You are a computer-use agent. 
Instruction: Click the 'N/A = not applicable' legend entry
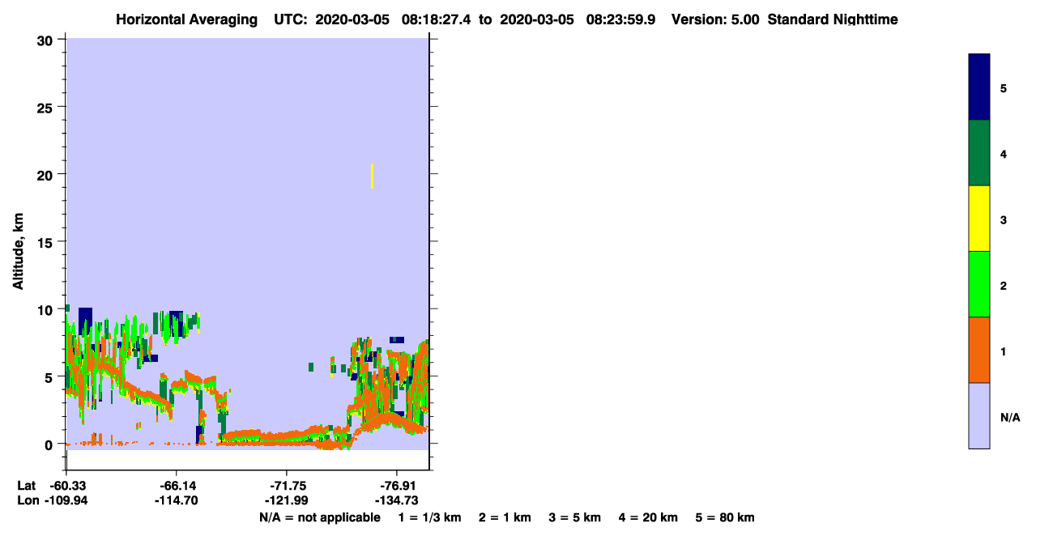(319, 517)
